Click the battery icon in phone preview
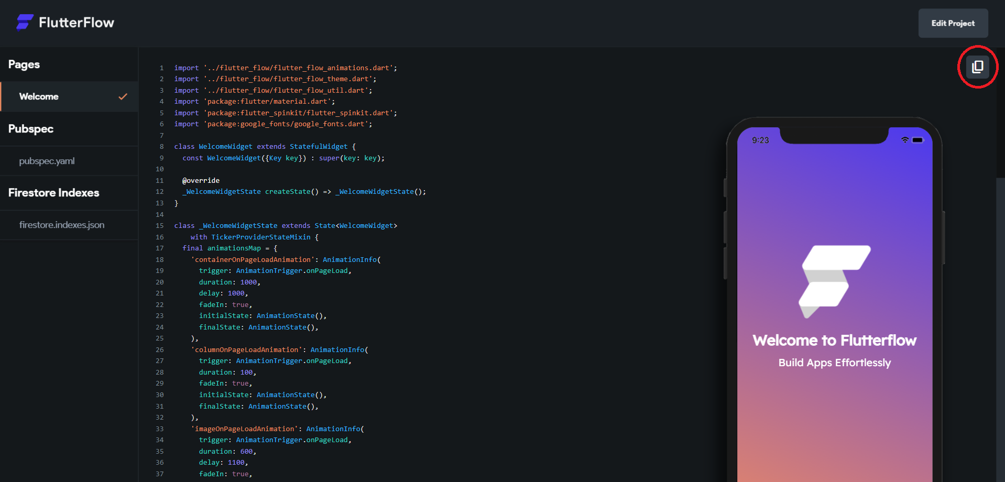Screen dimensions: 1005x482 click(917, 140)
